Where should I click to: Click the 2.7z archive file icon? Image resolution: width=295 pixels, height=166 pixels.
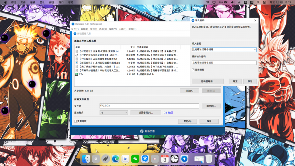pyautogui.click(x=76, y=75)
